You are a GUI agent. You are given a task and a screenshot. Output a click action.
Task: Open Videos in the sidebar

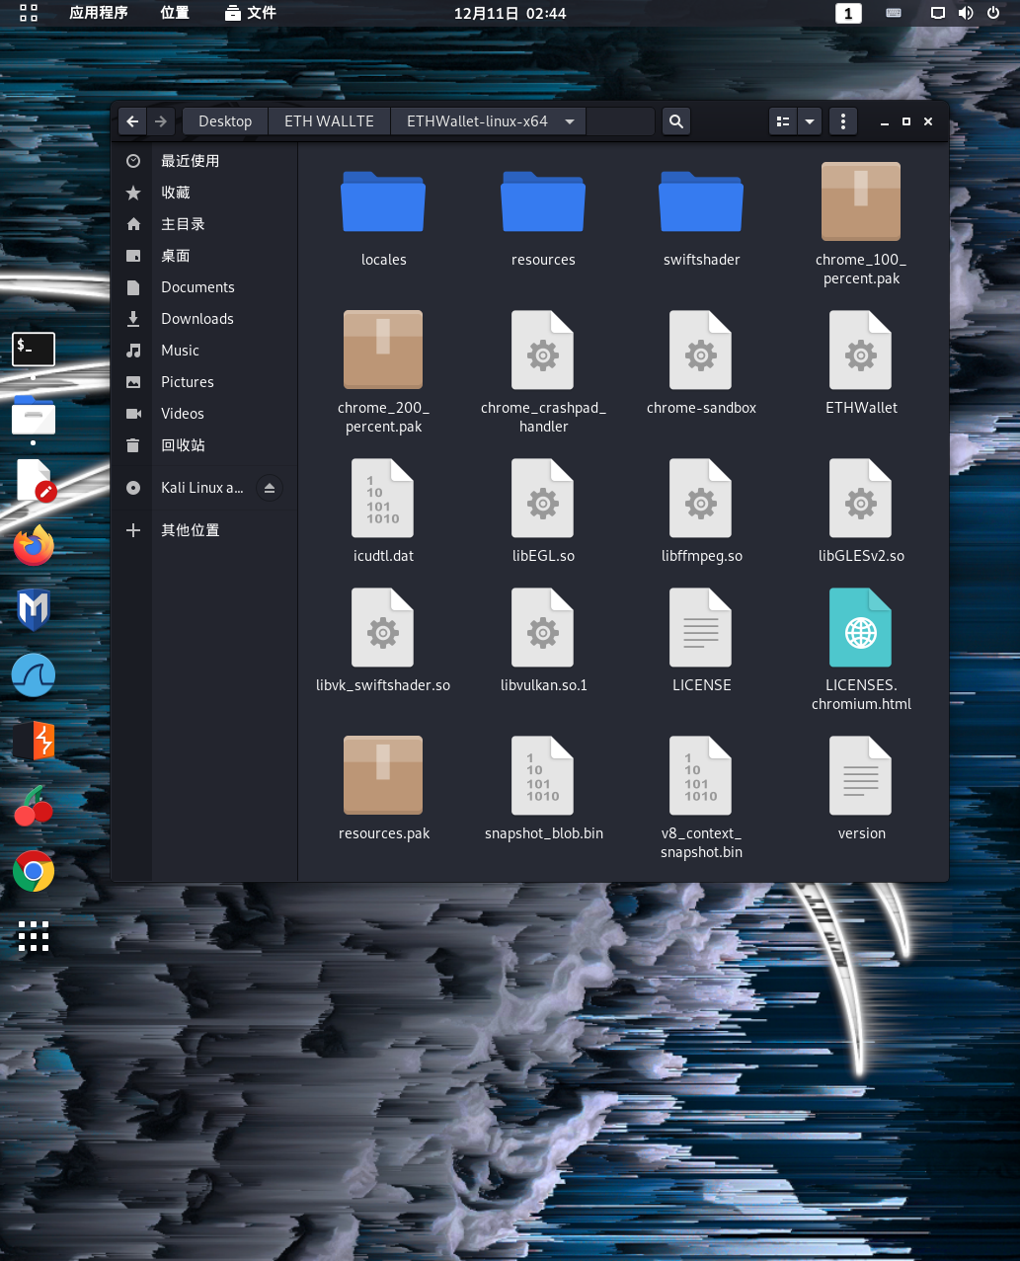[204, 414]
